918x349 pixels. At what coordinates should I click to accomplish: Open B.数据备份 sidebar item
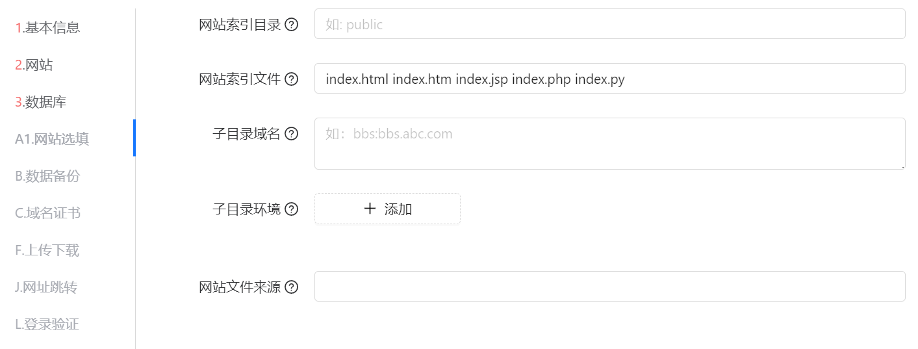[47, 176]
